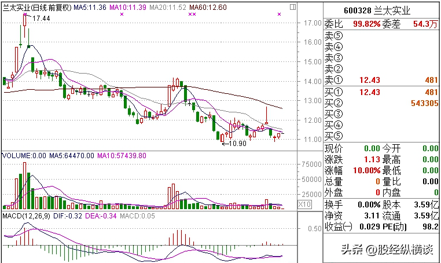441x263 pixels.
Task: Select the 兰太实业(日线.前复权) chart title
Action: (x=37, y=8)
